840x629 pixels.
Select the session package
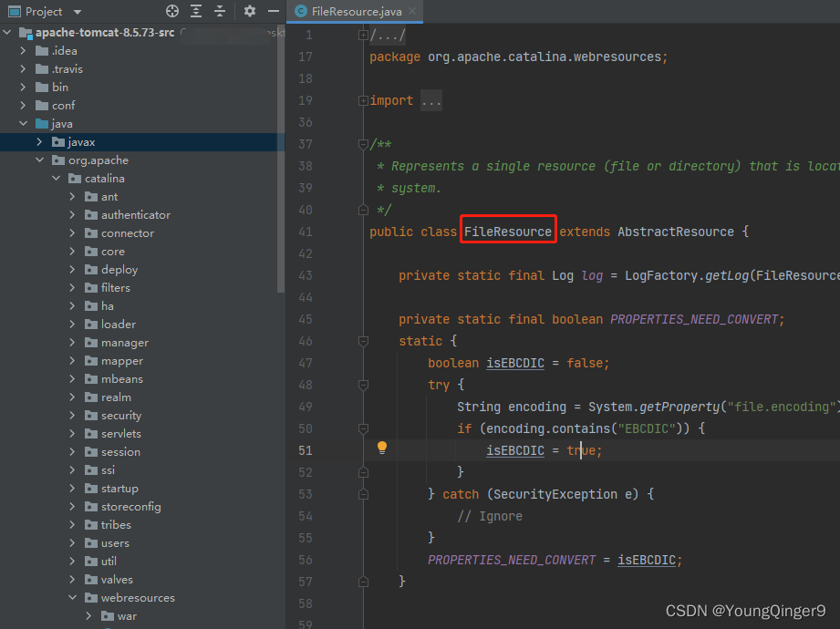pos(120,452)
